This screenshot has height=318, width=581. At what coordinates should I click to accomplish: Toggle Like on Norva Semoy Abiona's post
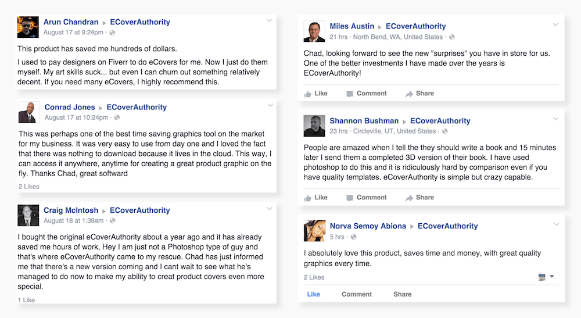314,294
